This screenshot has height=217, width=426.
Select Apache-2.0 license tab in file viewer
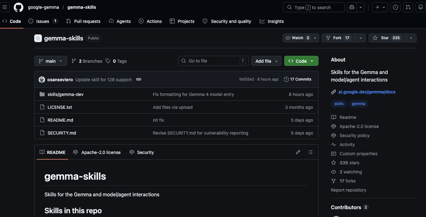[x=97, y=152]
